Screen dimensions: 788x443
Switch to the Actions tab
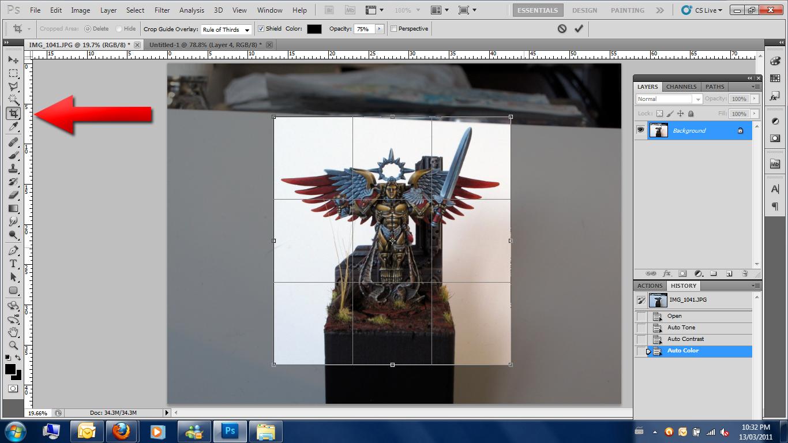tap(650, 286)
